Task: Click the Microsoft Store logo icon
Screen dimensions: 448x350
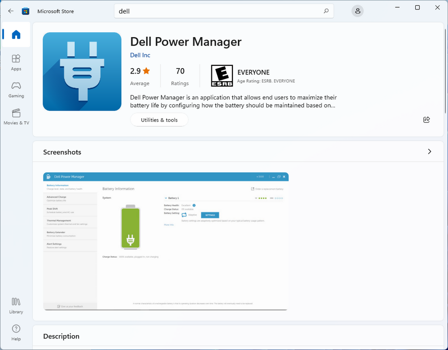Action: pyautogui.click(x=26, y=11)
